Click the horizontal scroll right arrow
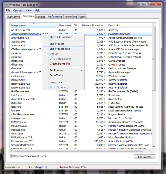 pyautogui.click(x=150, y=150)
